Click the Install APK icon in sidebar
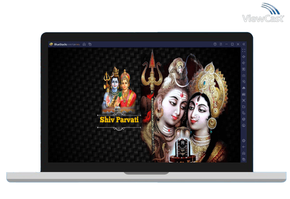 [244, 88]
